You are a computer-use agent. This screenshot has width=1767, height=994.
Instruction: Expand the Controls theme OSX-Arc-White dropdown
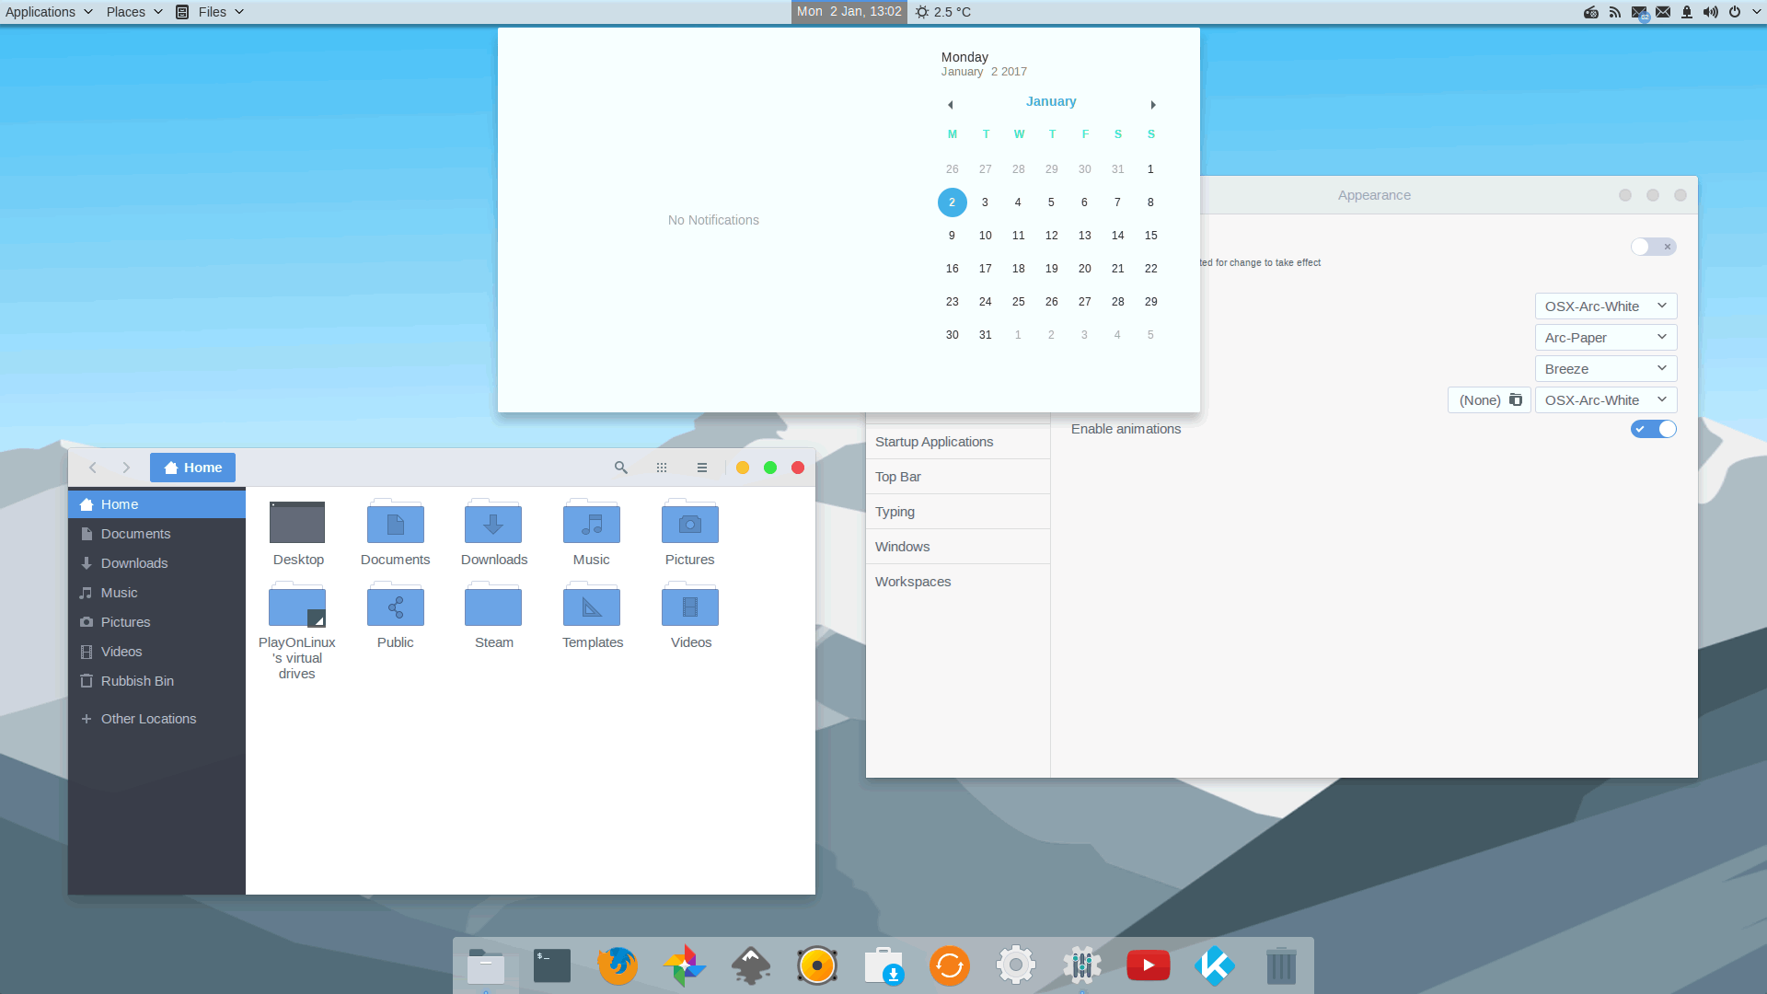point(1606,305)
